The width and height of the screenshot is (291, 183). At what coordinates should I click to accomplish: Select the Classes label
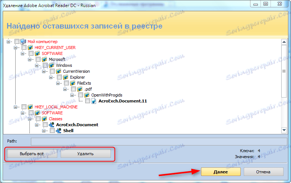pyautogui.click(x=55, y=119)
